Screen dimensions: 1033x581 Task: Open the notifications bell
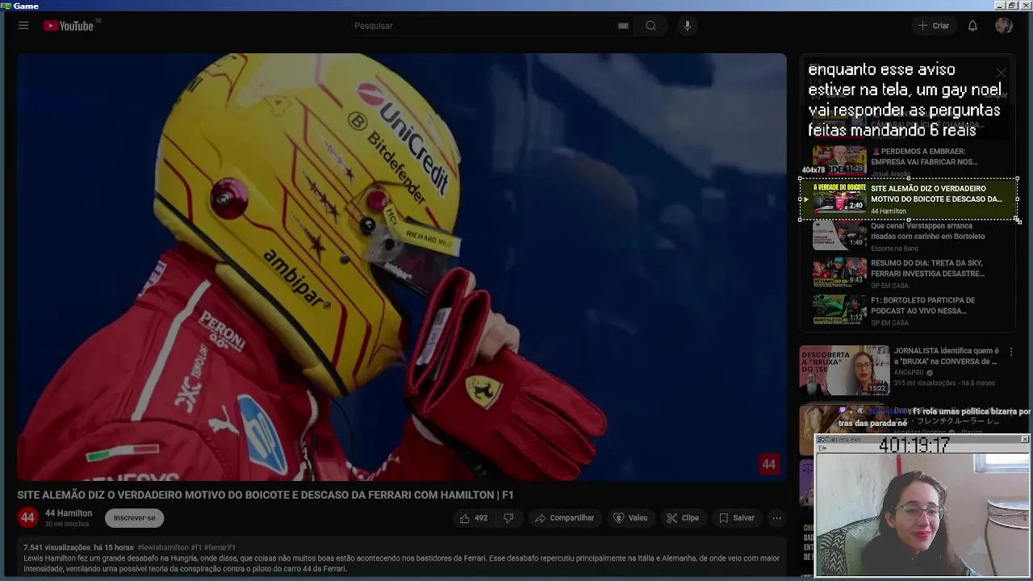coord(972,26)
